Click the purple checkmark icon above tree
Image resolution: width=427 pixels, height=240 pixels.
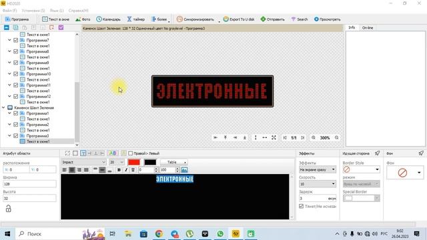coord(61,27)
